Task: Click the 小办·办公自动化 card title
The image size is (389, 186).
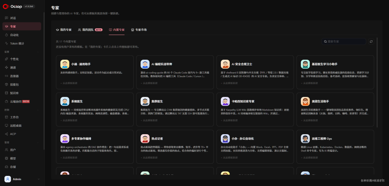Action: [x=243, y=139]
